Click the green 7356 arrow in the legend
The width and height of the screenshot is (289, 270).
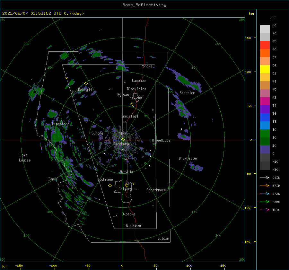265,202
